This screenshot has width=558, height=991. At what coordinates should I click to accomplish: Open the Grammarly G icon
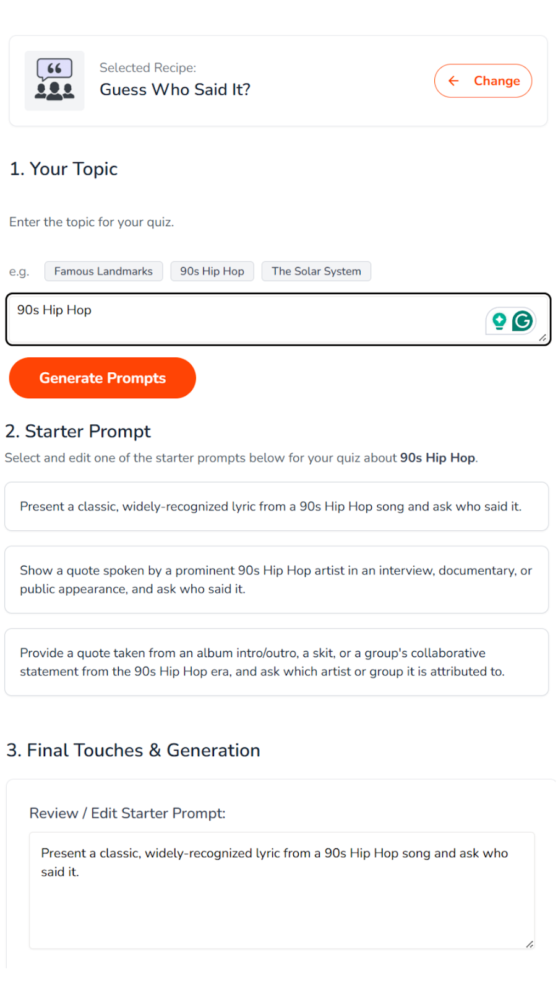(523, 321)
